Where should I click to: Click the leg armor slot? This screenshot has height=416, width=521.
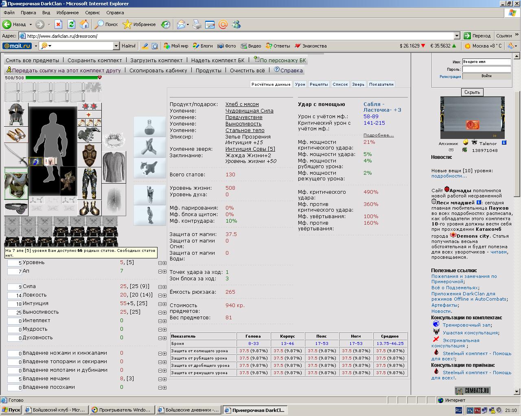click(89, 184)
